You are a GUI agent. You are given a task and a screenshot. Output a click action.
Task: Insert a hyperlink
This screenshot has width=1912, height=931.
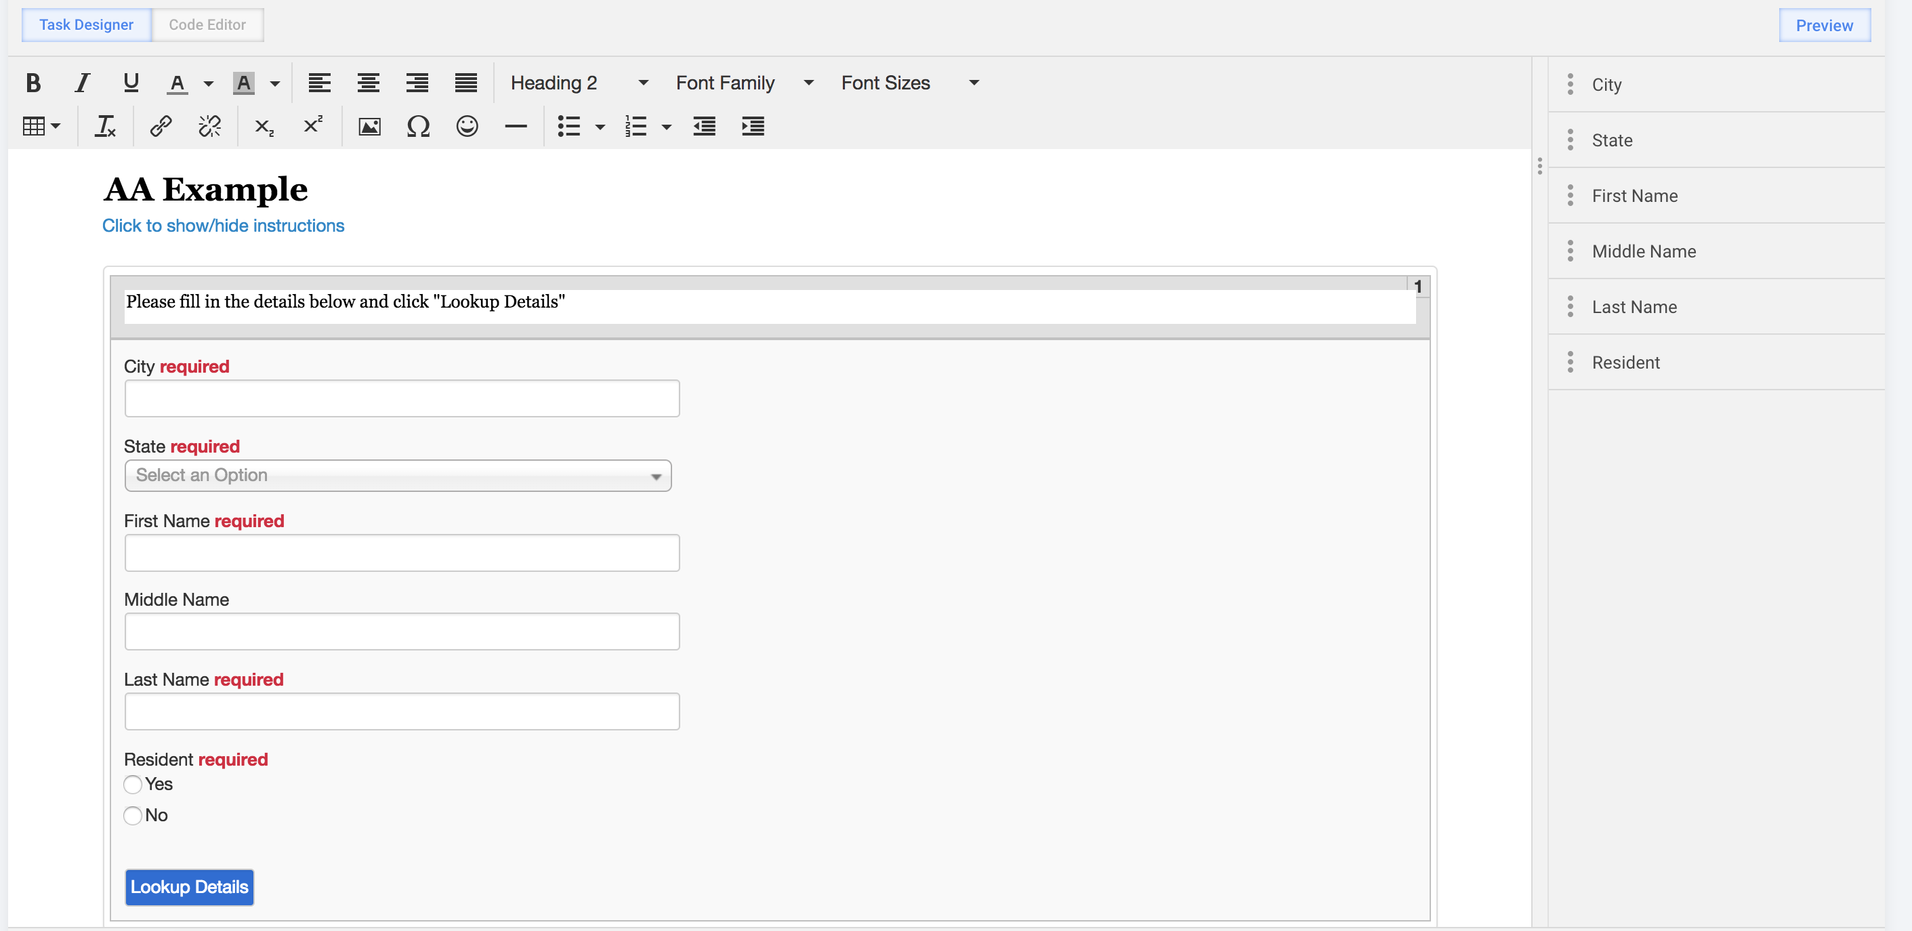[x=161, y=126]
